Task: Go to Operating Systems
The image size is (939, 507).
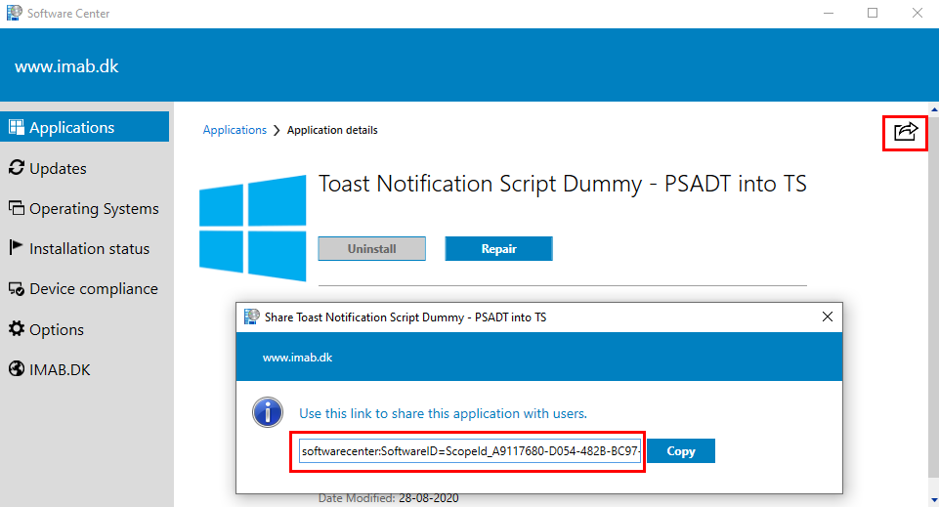Action: (x=84, y=208)
